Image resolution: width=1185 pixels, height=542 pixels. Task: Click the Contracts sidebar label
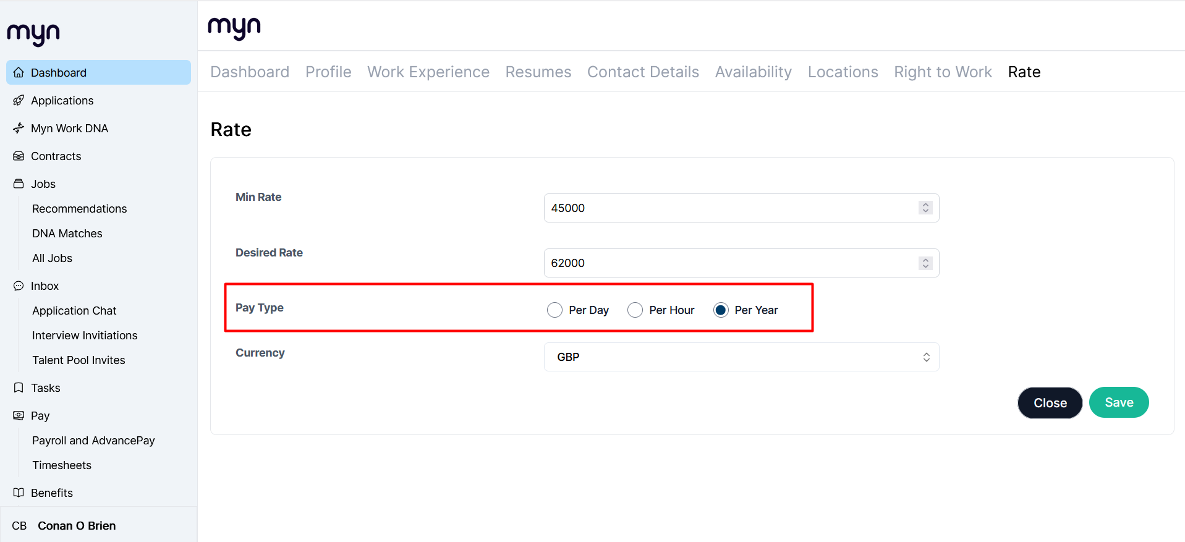click(56, 156)
